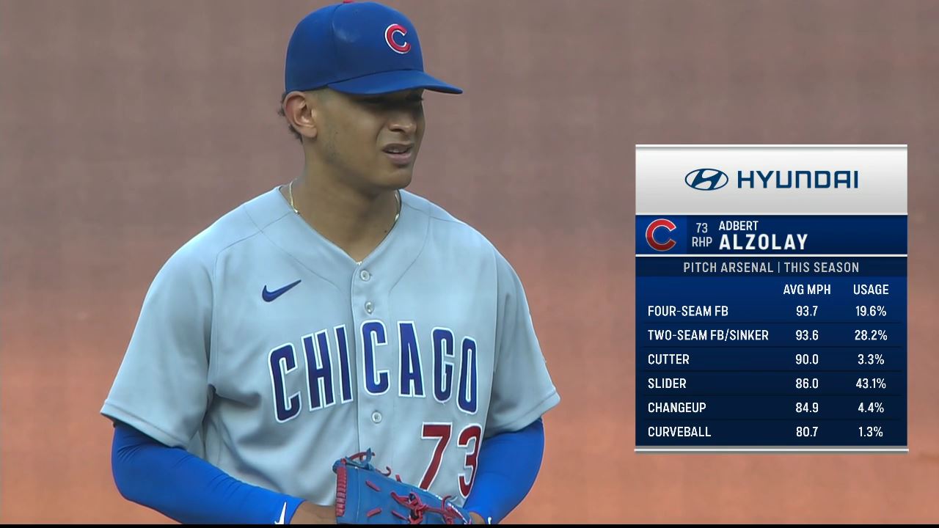Click the 93.7 four-seam speed value
The width and height of the screenshot is (939, 528).
[807, 311]
